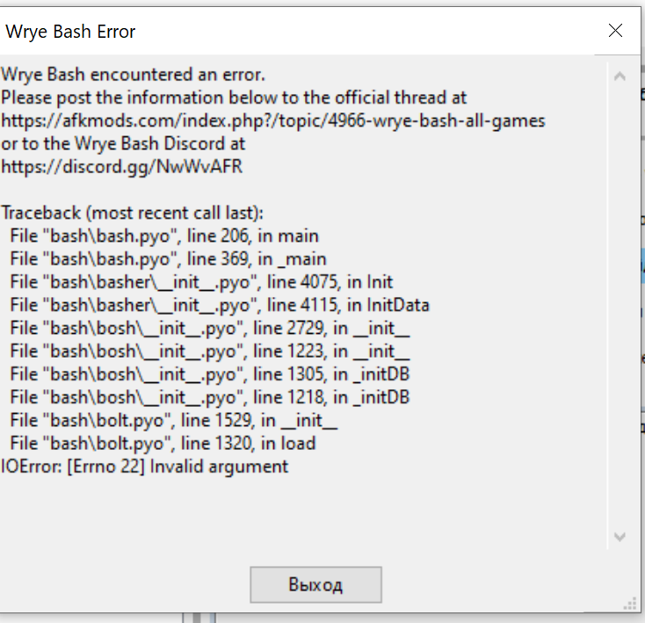Image resolution: width=645 pixels, height=623 pixels.
Task: Click the IOError Errno 22 line
Action: 144,467
